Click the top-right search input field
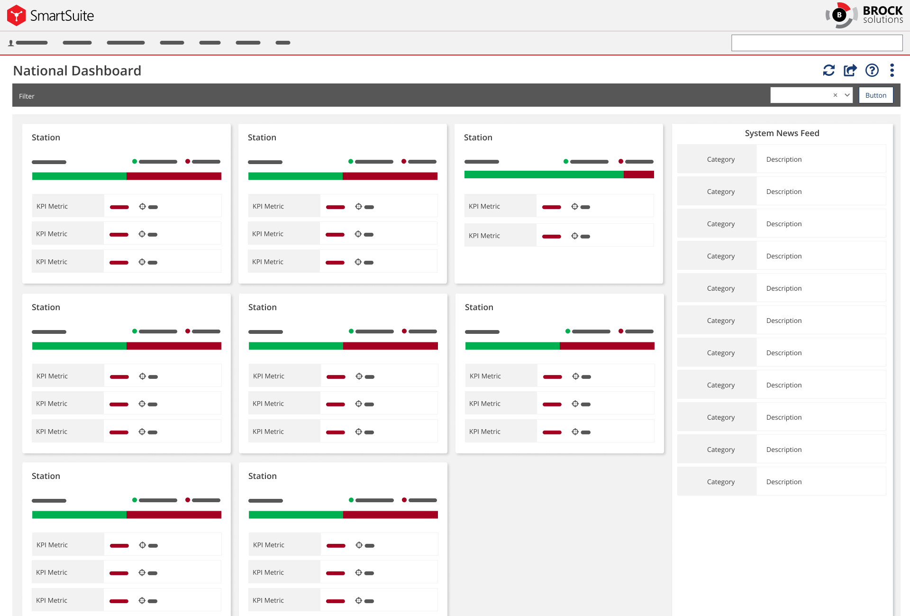 click(817, 43)
